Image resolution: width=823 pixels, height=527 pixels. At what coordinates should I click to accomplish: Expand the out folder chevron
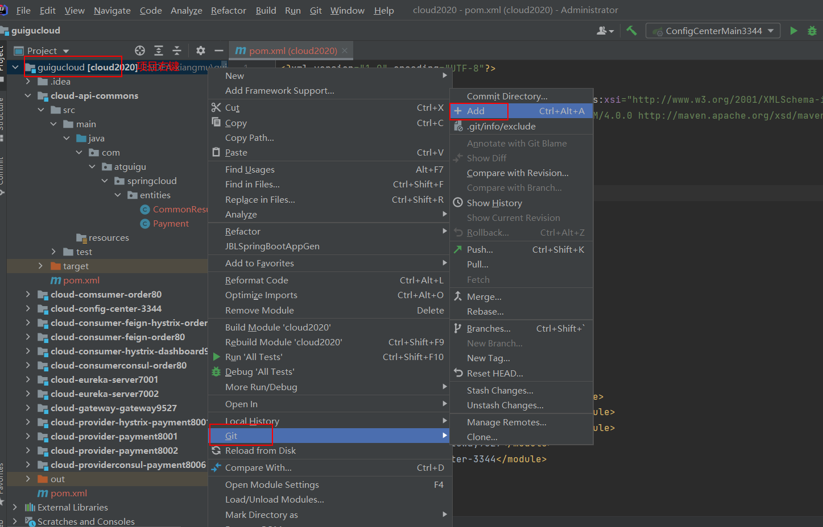coord(28,479)
